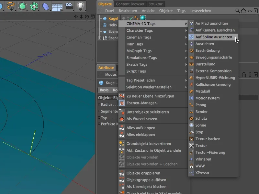Add the Textur backen tag
259x194 pixels.
click(213, 139)
